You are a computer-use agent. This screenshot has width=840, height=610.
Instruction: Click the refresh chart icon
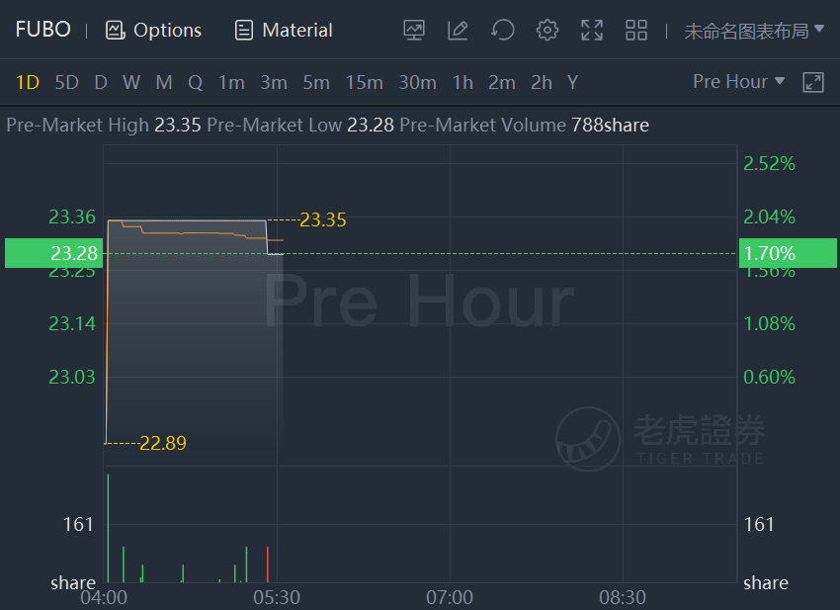click(x=502, y=30)
